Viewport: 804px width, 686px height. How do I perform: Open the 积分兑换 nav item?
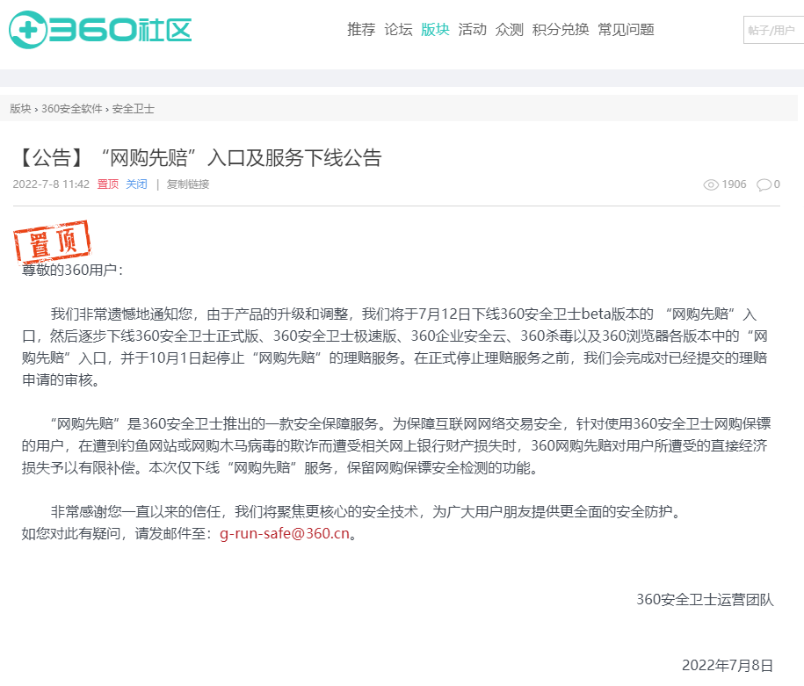point(561,30)
